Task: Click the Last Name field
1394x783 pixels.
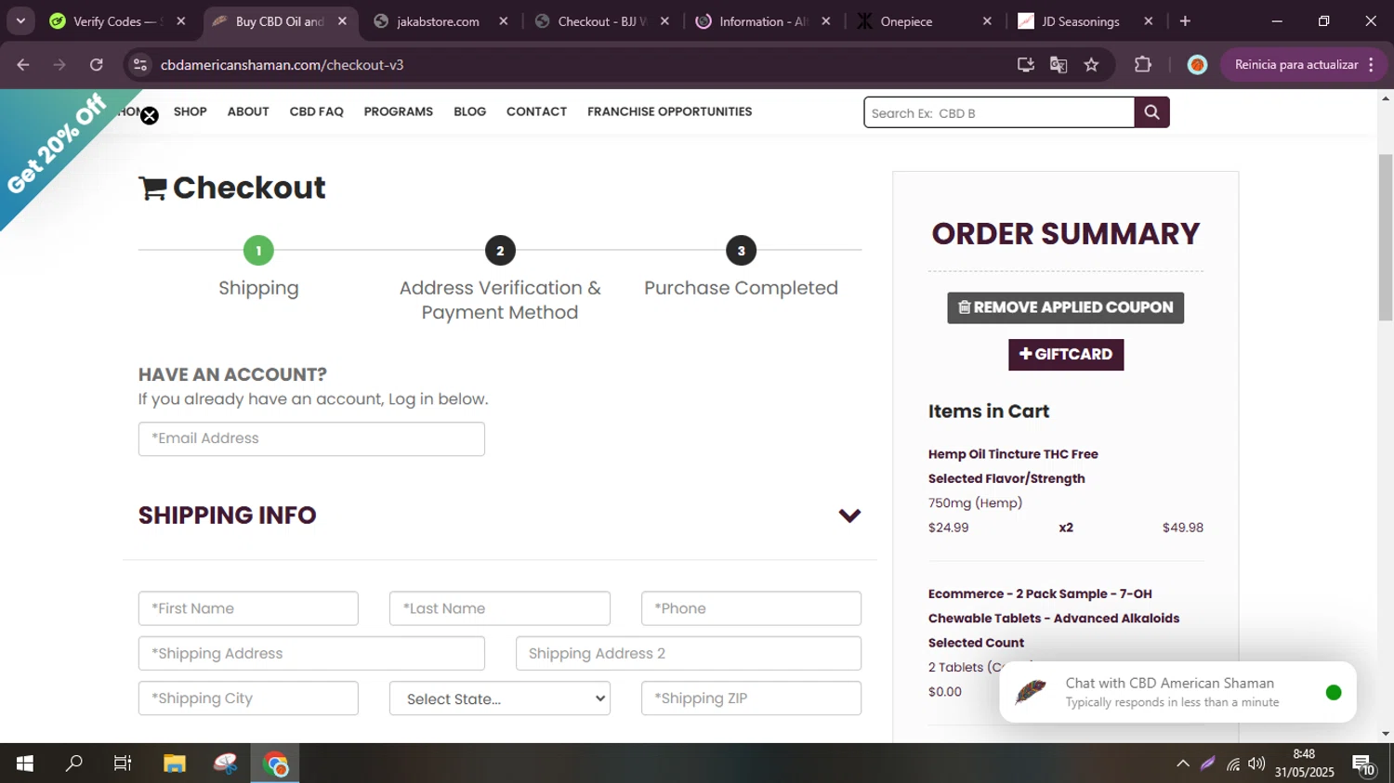Action: 500,608
